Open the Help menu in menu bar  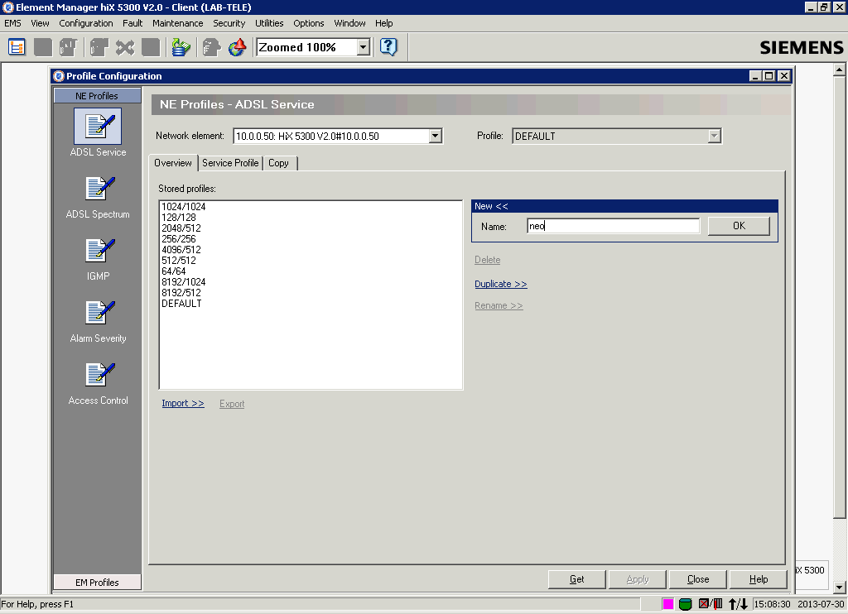point(384,23)
